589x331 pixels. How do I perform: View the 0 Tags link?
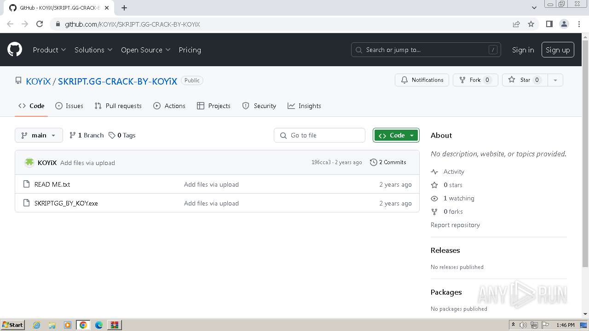pyautogui.click(x=122, y=135)
